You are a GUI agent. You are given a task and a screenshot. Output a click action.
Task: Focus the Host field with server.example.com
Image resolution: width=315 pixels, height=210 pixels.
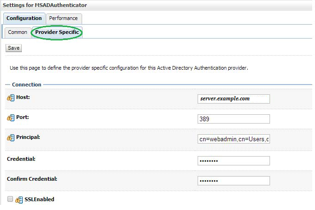tap(234, 99)
